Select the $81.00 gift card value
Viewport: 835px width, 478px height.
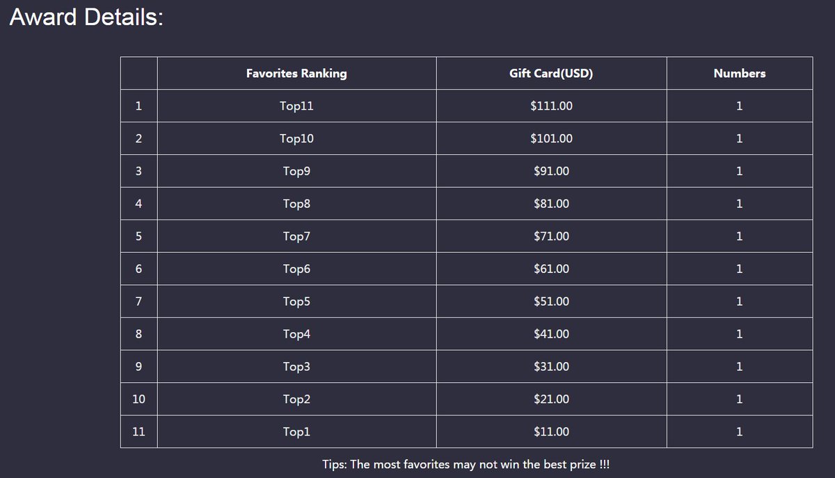pos(551,204)
